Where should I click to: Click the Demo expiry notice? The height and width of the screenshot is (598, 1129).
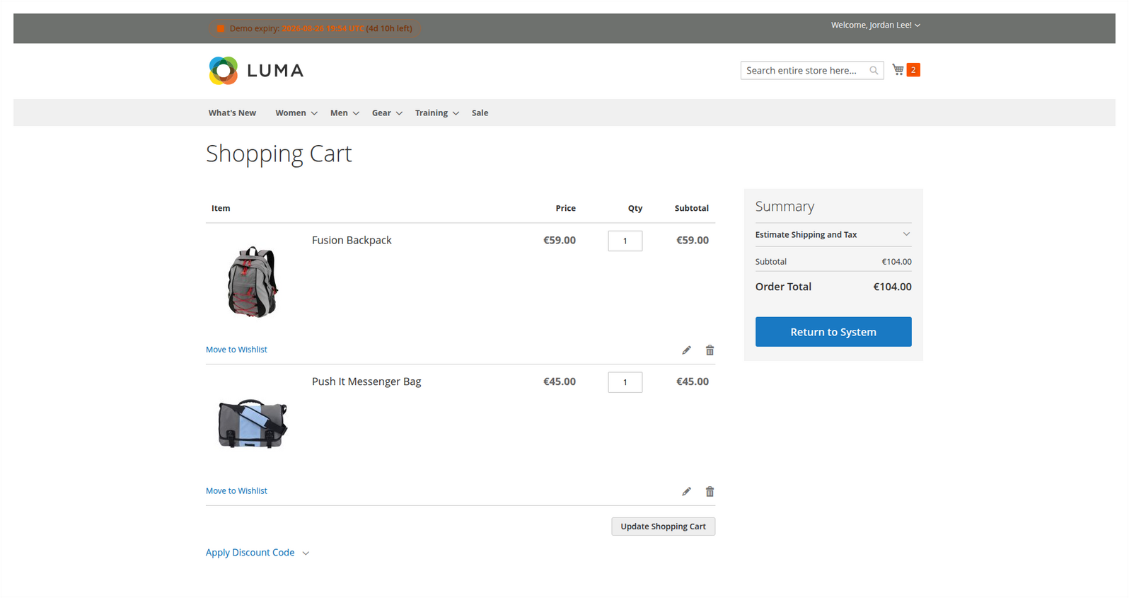[314, 28]
